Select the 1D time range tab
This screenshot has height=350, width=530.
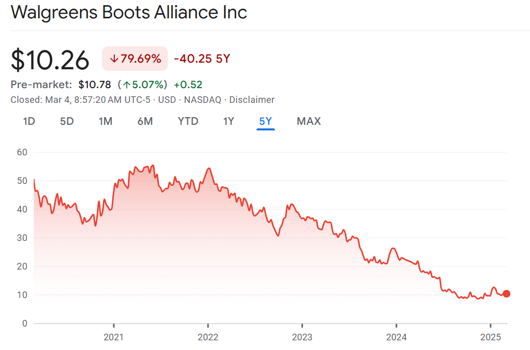30,121
